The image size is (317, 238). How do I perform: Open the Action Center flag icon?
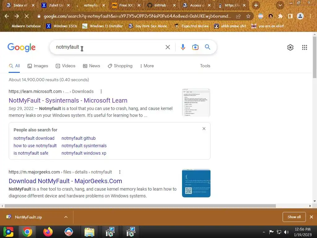[x=271, y=232]
